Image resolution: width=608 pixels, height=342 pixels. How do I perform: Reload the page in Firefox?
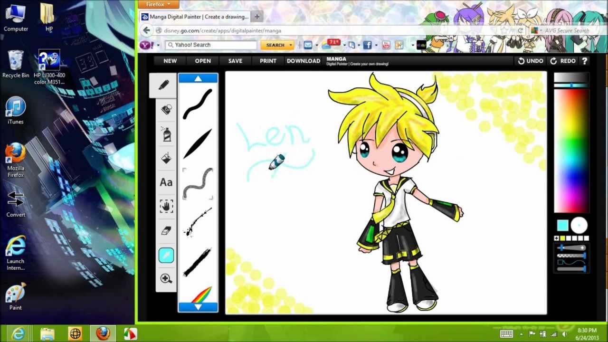520,30
